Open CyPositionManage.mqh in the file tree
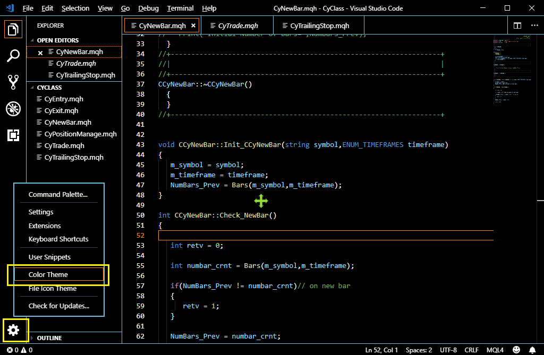544x355 pixels. click(81, 134)
